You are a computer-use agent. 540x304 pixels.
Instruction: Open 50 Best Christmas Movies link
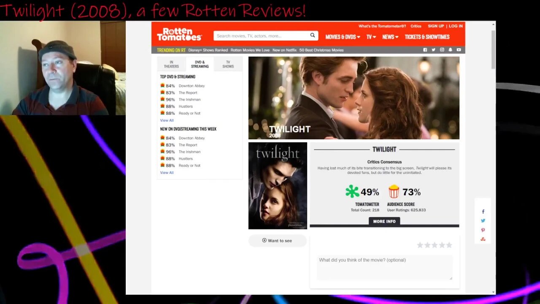[321, 50]
